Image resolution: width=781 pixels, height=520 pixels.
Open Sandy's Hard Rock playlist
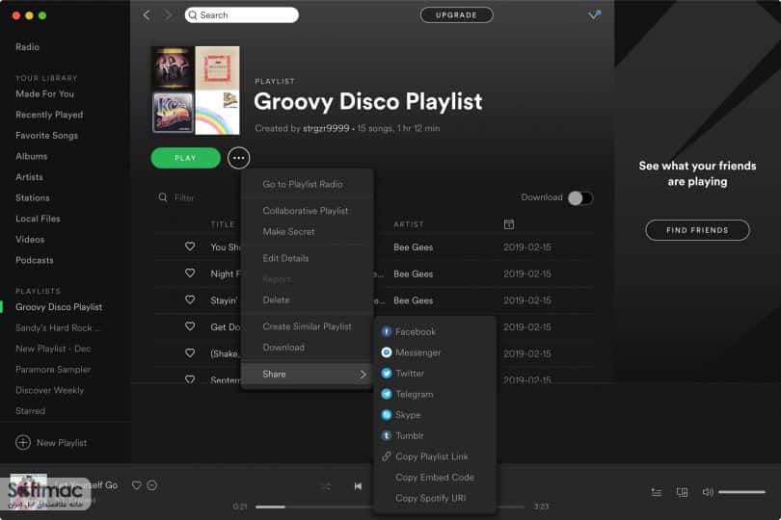coord(58,328)
